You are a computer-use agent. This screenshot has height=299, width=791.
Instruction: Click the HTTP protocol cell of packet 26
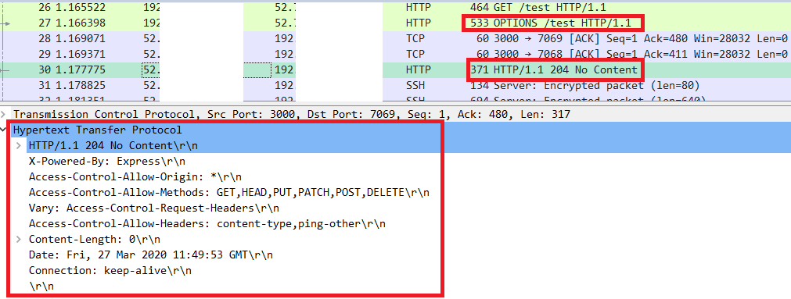(x=419, y=8)
